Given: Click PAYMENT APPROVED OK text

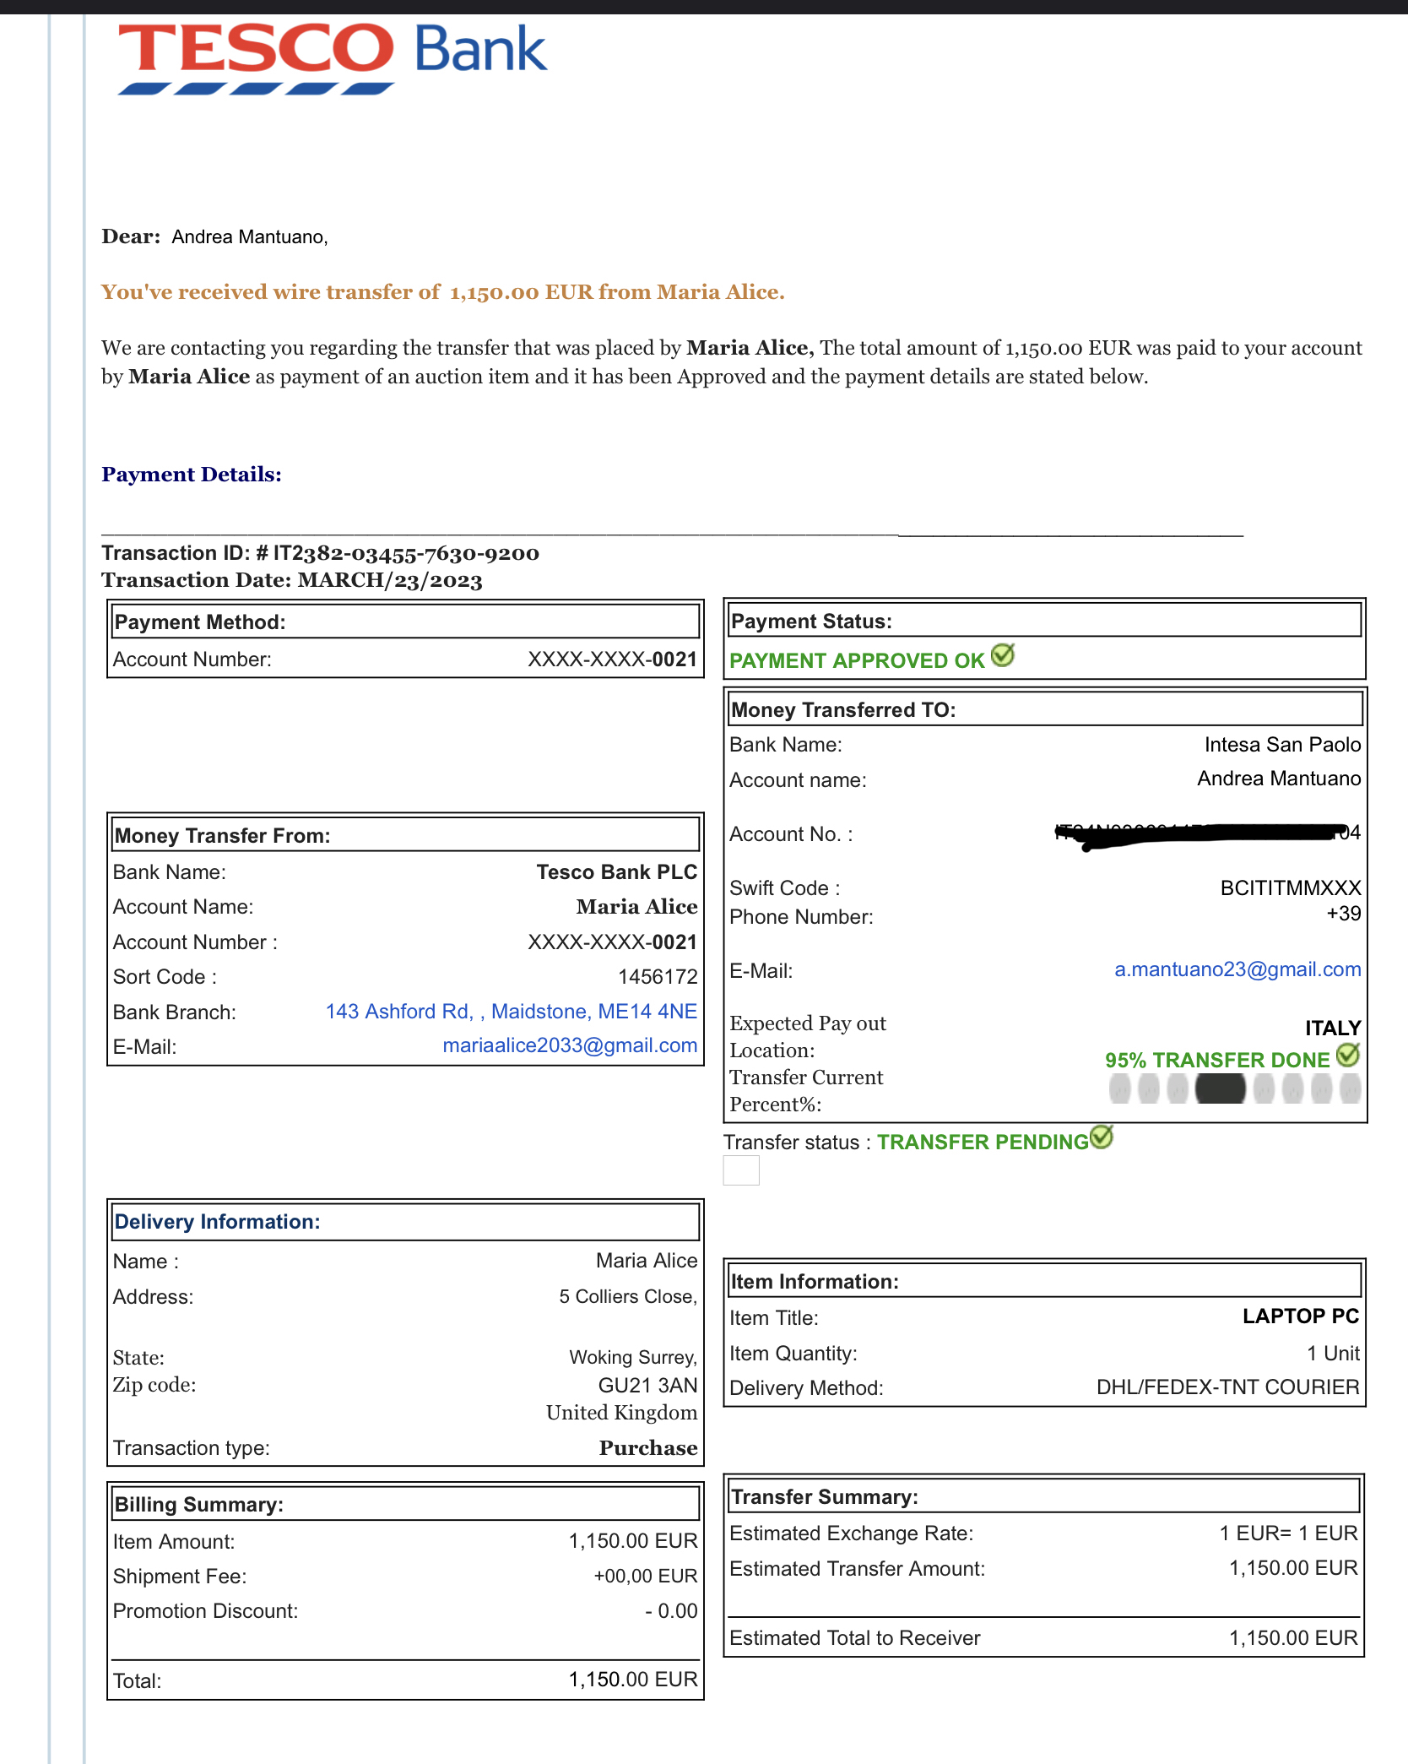Looking at the screenshot, I should (x=857, y=661).
